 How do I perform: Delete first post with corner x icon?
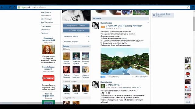148,23
